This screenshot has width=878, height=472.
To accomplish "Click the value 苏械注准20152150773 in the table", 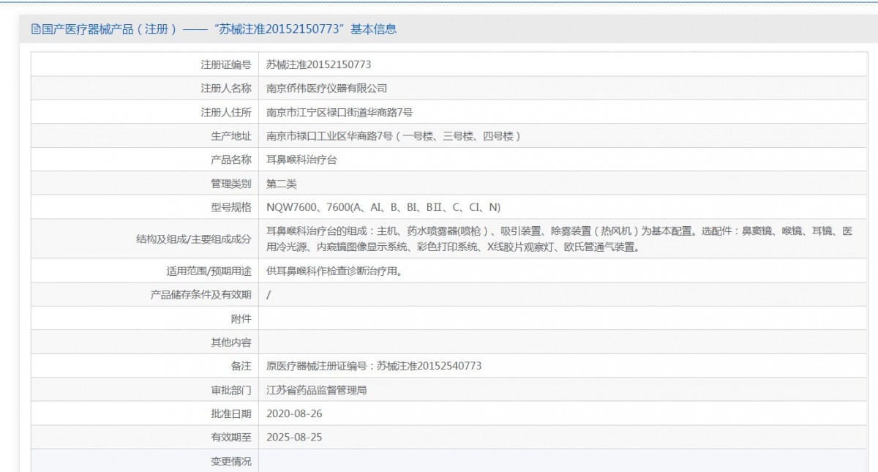I will pyautogui.click(x=318, y=64).
